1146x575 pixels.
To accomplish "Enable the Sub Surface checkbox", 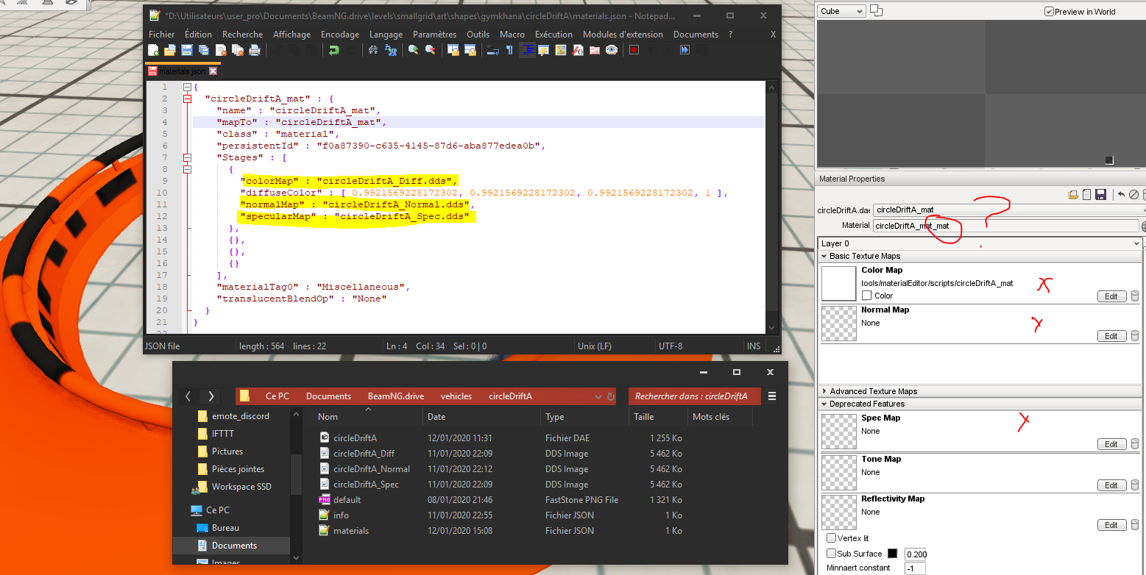I will 831,554.
